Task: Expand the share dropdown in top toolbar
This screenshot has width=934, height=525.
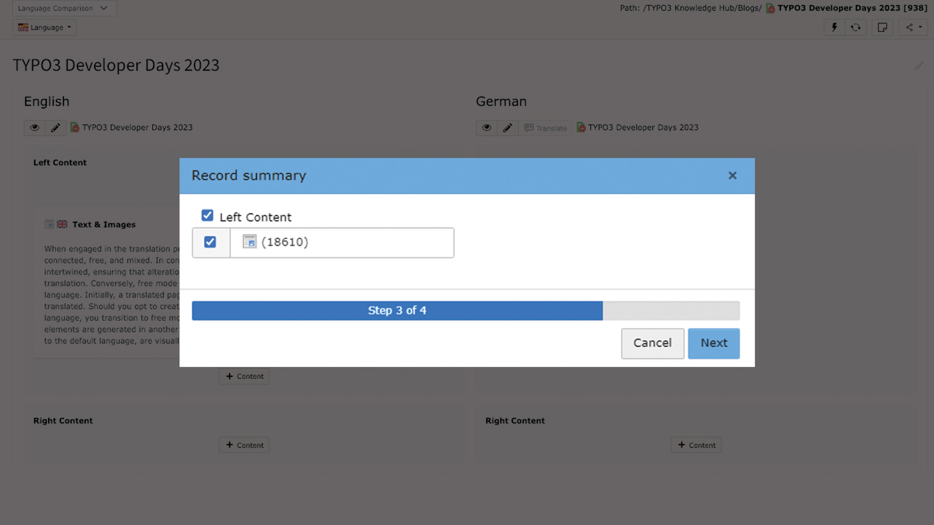Action: [x=913, y=28]
